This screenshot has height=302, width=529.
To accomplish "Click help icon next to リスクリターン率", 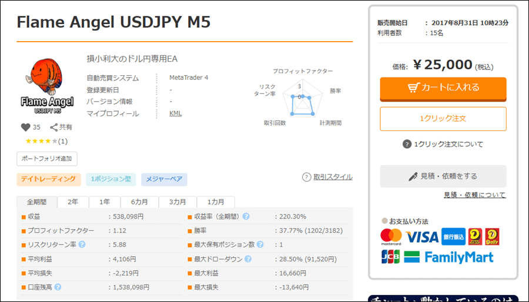I will (82, 244).
